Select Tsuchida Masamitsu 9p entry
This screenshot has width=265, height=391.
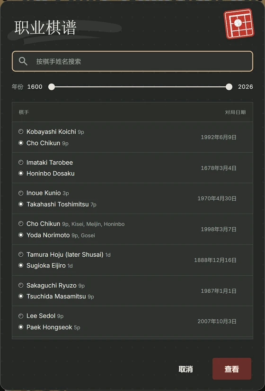pyautogui.click(x=60, y=297)
